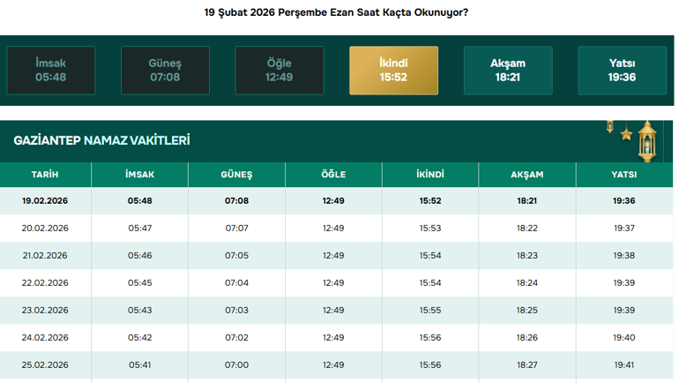Click Güneş value 07:07 in table

pyautogui.click(x=236, y=228)
